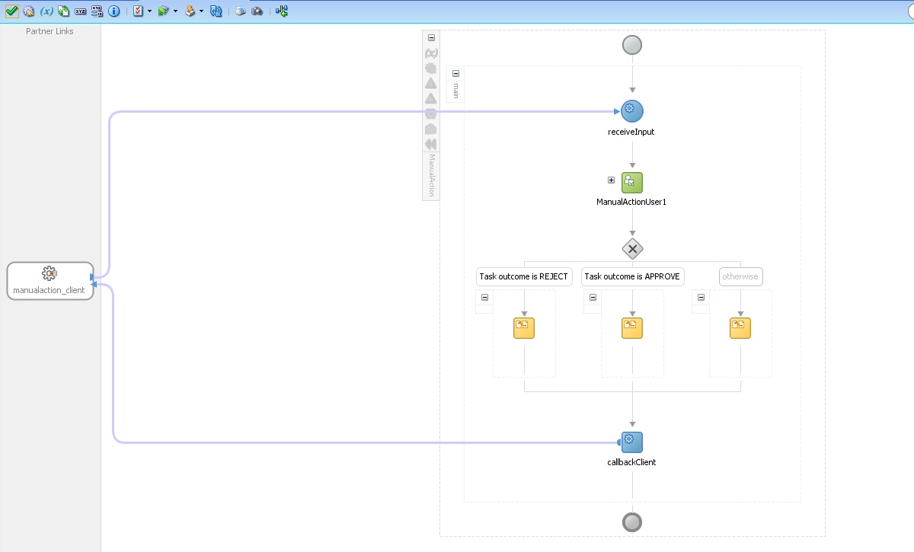
Task: Open the callbackClient invoke activity
Action: pyautogui.click(x=631, y=442)
